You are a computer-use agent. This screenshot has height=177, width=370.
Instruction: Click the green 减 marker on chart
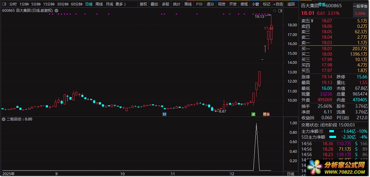tap(254, 114)
